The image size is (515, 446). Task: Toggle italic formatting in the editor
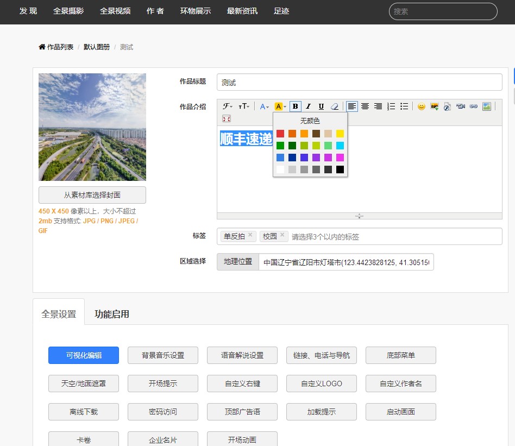point(309,106)
